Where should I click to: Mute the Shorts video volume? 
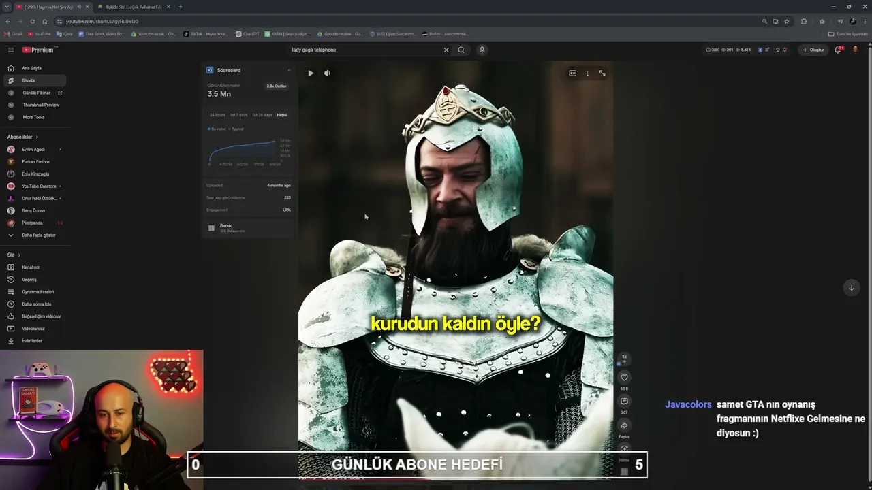click(x=327, y=73)
